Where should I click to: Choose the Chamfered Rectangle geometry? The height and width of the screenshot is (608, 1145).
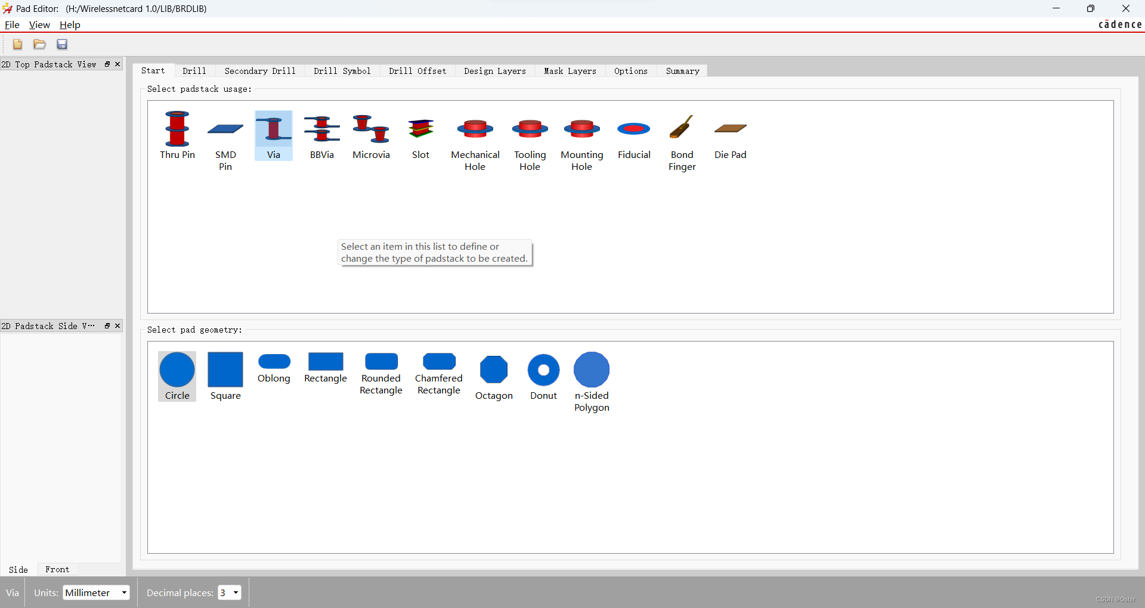pyautogui.click(x=439, y=373)
